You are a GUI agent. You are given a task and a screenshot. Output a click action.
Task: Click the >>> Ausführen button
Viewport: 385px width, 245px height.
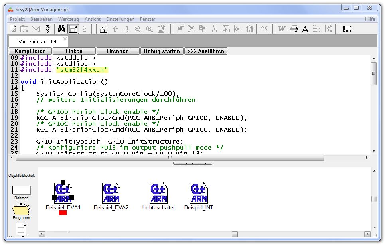(x=205, y=51)
